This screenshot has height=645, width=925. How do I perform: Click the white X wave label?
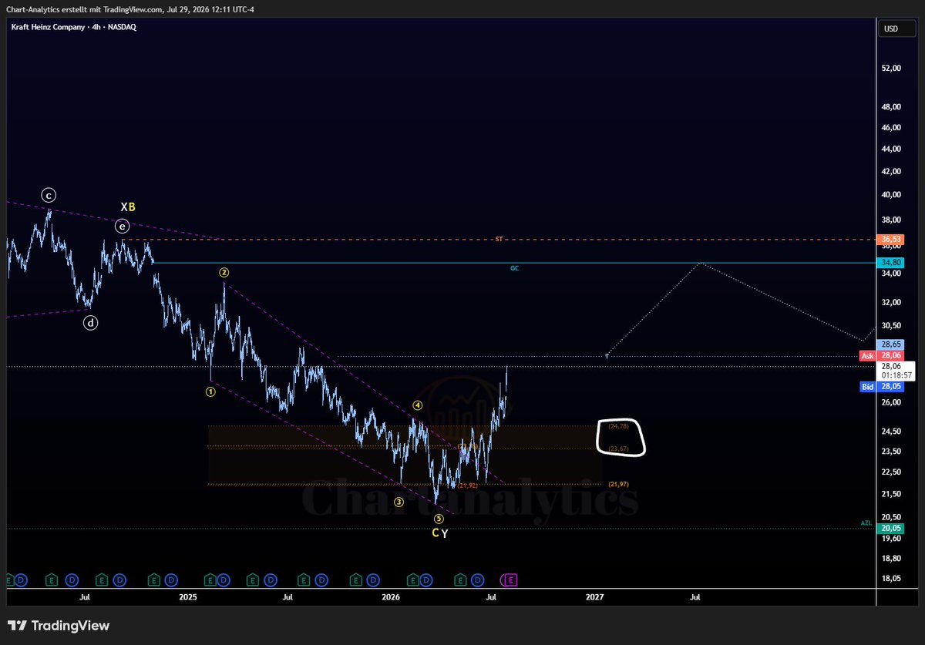tap(123, 207)
